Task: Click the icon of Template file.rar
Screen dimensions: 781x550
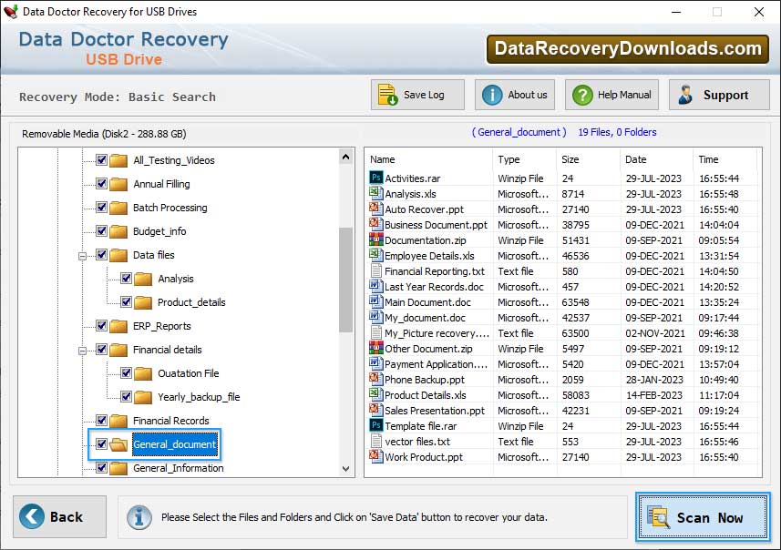Action: pyautogui.click(x=376, y=425)
